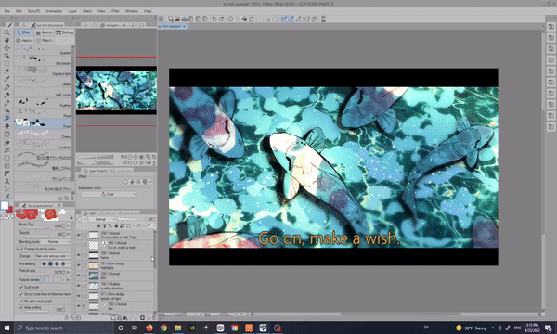Hide the 'highlights' Glow dodge layer
The height and width of the screenshot is (334, 557).
[79, 265]
